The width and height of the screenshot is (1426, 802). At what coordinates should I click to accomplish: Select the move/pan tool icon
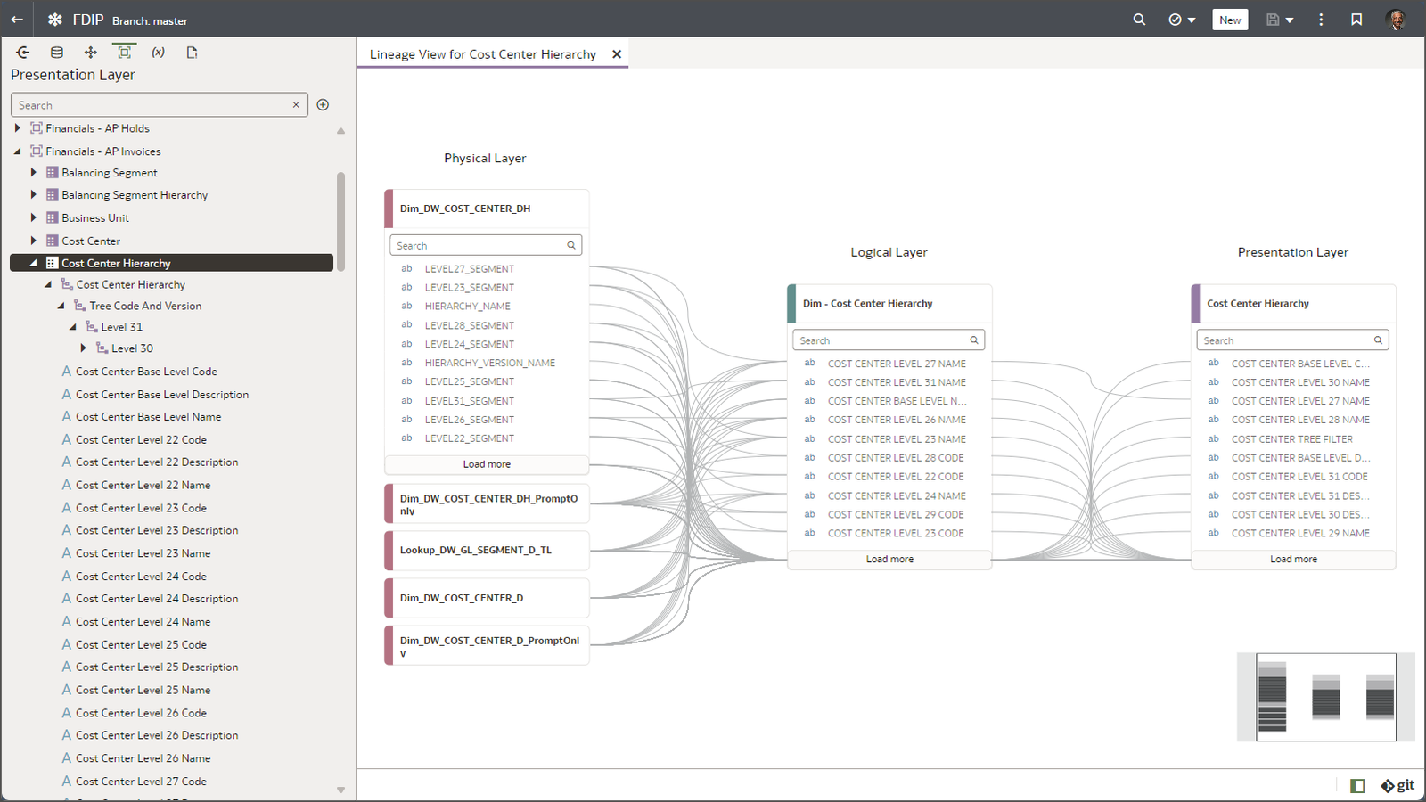click(x=90, y=52)
